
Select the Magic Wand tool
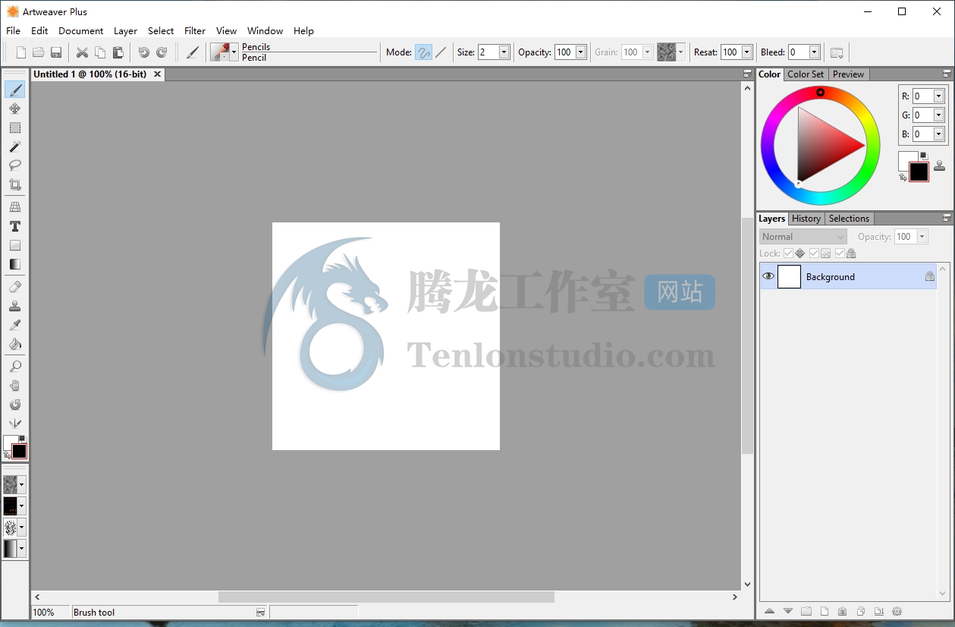point(15,147)
